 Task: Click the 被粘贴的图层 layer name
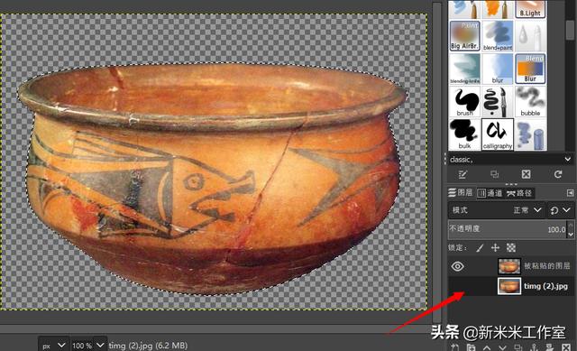(x=547, y=266)
